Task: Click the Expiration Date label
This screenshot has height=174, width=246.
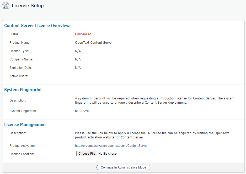Action: 21,68
